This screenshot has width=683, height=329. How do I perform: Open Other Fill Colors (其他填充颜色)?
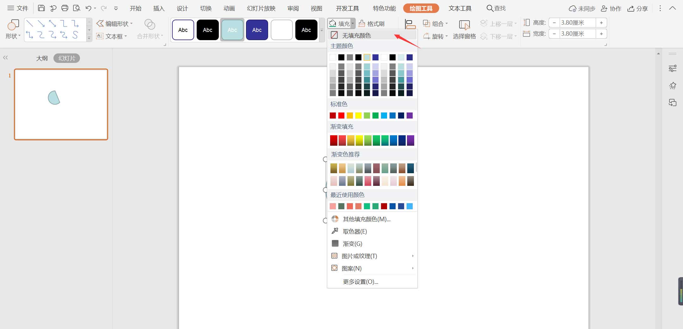(372, 219)
